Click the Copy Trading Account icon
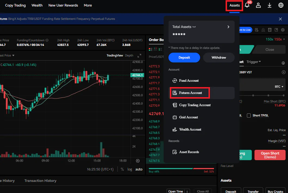This screenshot has height=193, width=288. [x=174, y=105]
